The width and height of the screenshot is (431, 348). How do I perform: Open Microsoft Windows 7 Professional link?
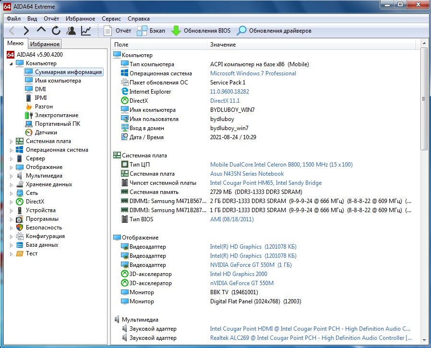point(253,73)
